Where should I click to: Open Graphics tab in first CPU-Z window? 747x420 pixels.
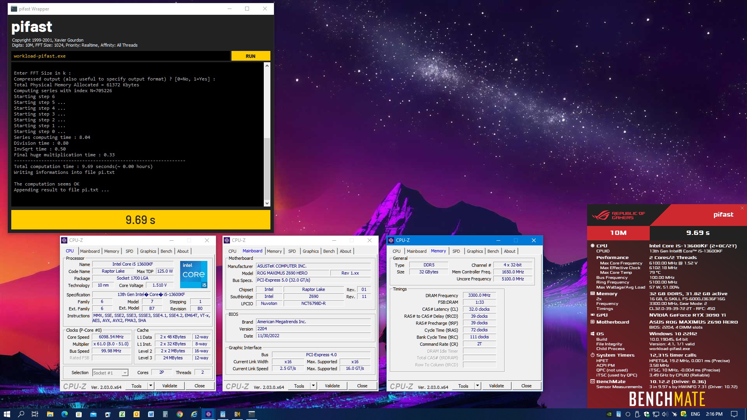[148, 251]
